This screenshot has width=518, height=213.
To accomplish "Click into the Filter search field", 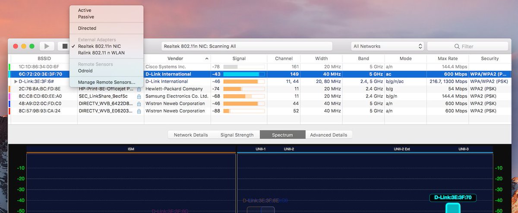I will coord(467,46).
